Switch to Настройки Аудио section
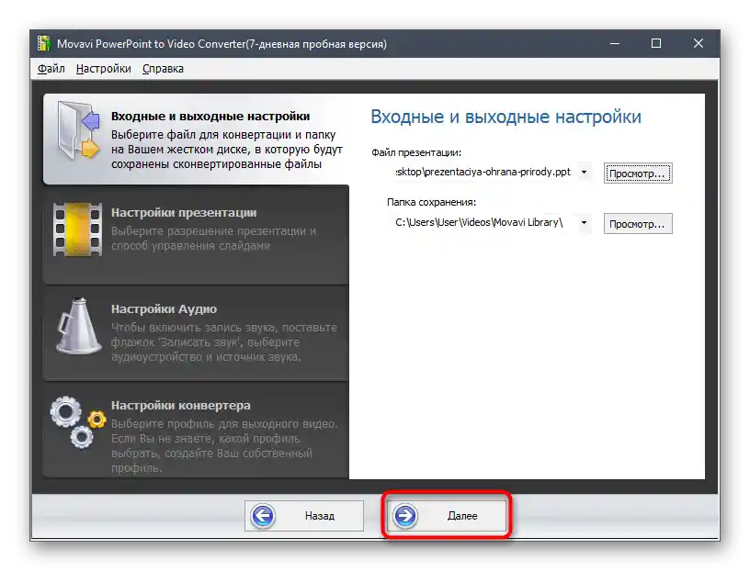 [x=196, y=332]
